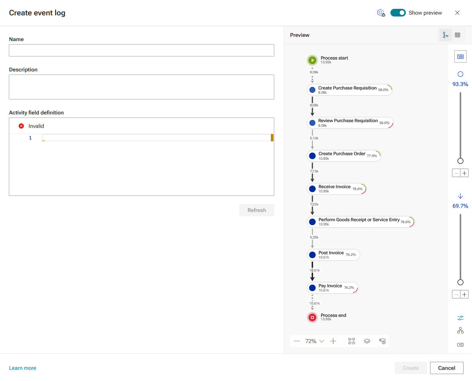Image resolution: width=472 pixels, height=381 pixels.
Task: Select the Create Purchase Order node
Action: pyautogui.click(x=344, y=156)
